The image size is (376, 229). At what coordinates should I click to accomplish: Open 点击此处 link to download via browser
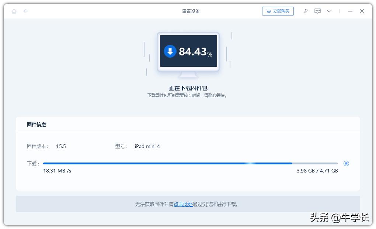pos(183,204)
